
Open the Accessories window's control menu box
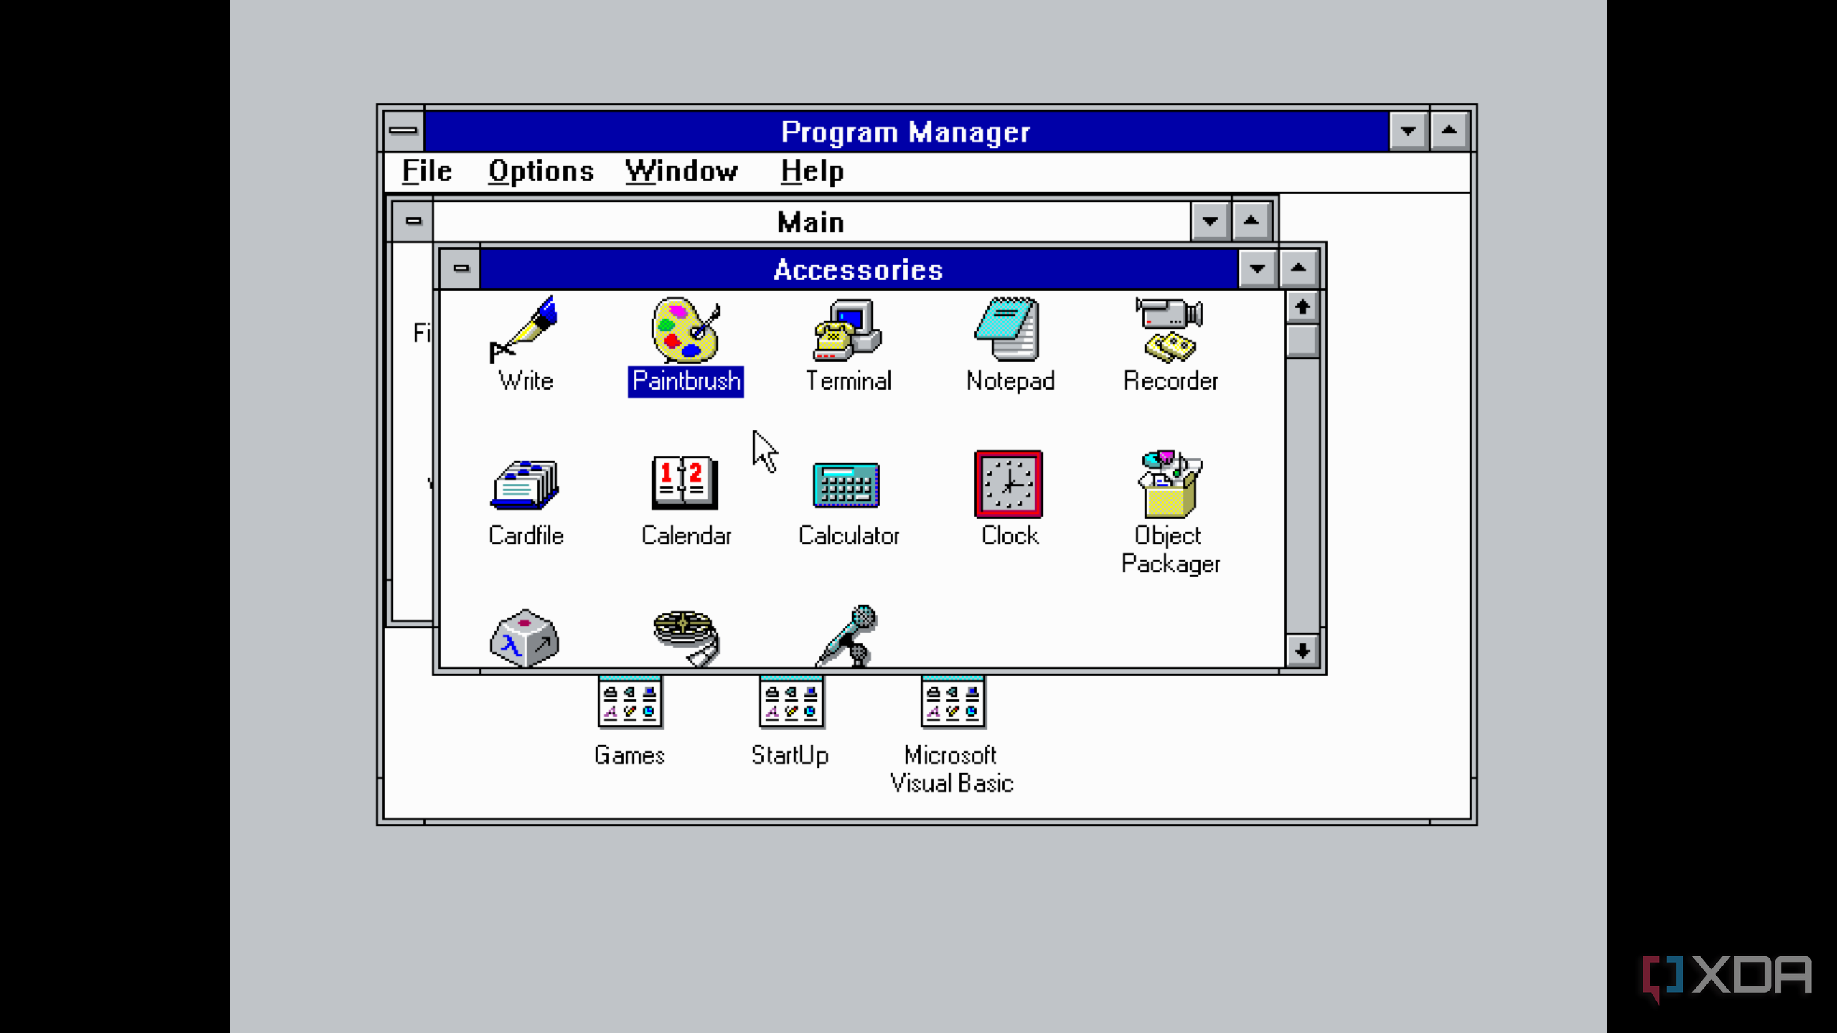click(461, 268)
